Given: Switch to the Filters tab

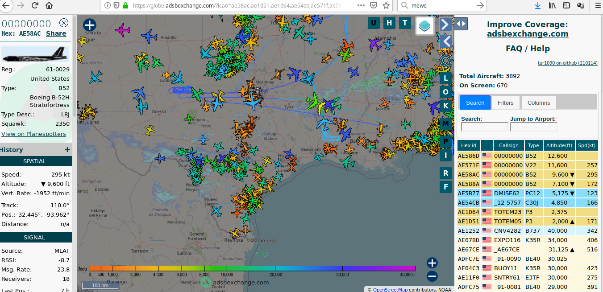Looking at the screenshot, I should tap(506, 103).
